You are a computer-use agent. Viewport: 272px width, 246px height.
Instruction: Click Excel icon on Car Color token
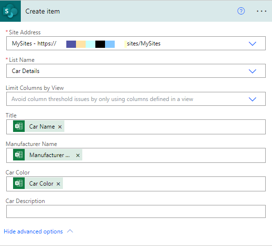(19, 183)
